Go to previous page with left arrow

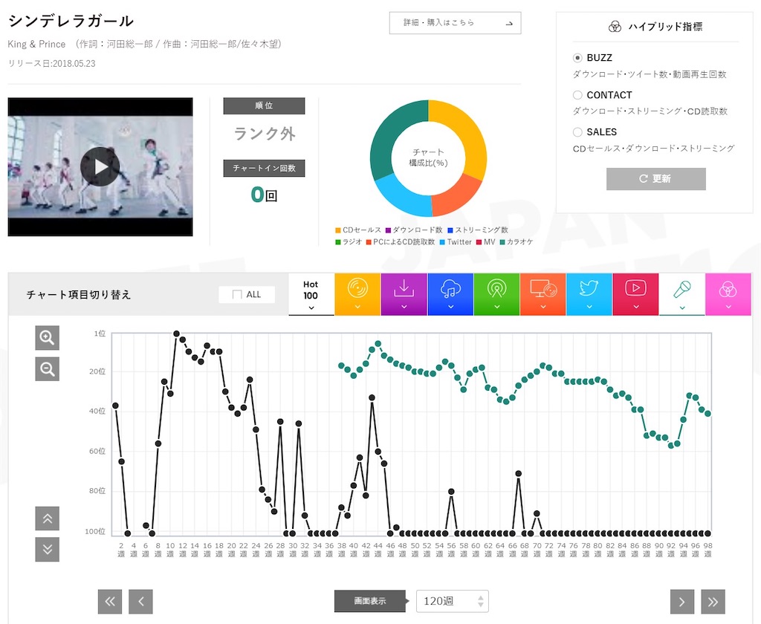point(140,602)
